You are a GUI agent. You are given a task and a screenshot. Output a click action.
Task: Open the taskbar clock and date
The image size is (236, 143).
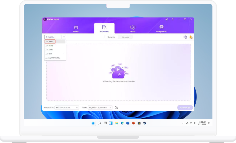202,123
